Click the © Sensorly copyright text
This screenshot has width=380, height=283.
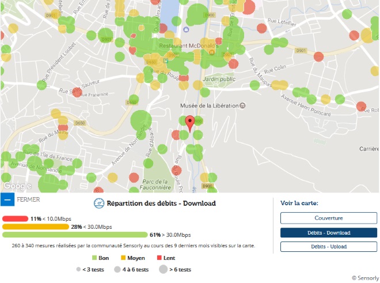(364, 277)
